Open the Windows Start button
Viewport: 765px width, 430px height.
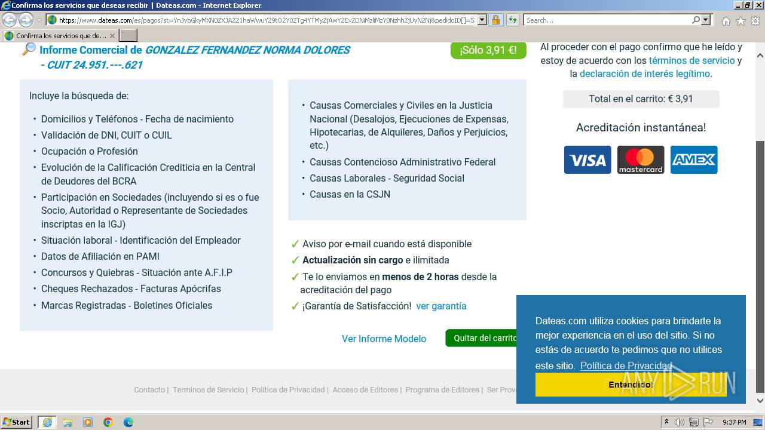[x=17, y=422]
